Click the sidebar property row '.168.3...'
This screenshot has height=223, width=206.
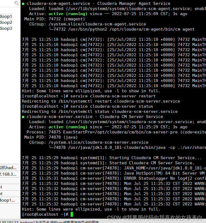click(x=10, y=174)
